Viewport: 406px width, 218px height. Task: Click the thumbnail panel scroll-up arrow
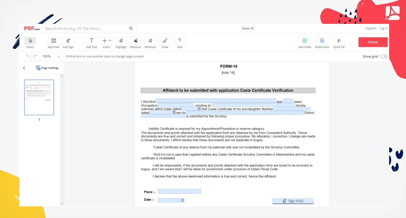pyautogui.click(x=62, y=76)
